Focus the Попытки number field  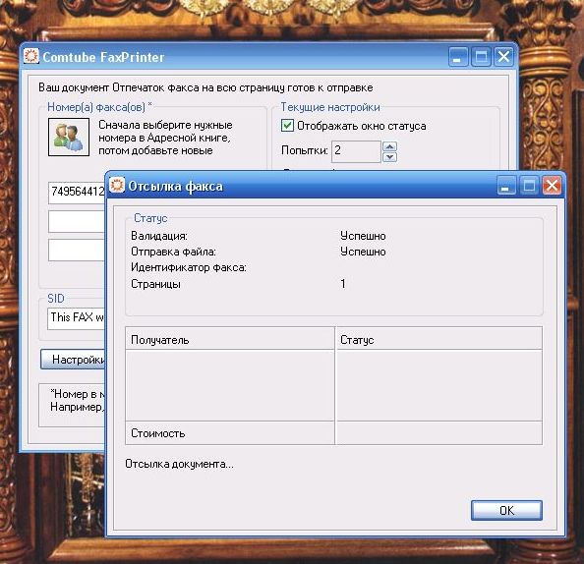tap(356, 151)
